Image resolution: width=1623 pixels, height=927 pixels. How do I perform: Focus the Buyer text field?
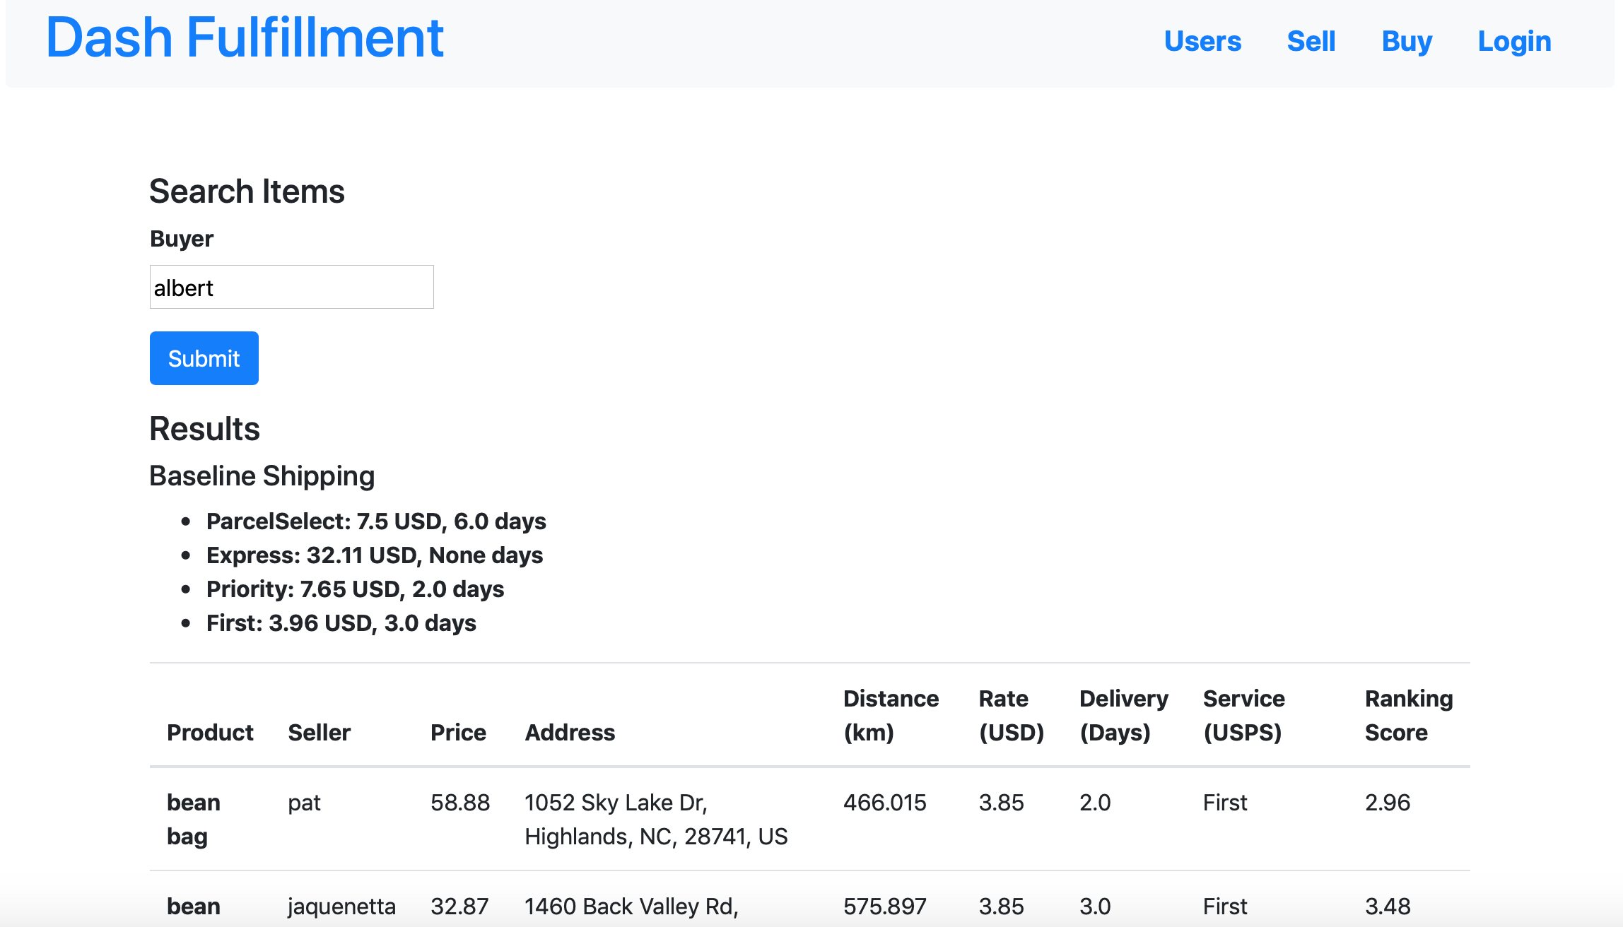291,288
